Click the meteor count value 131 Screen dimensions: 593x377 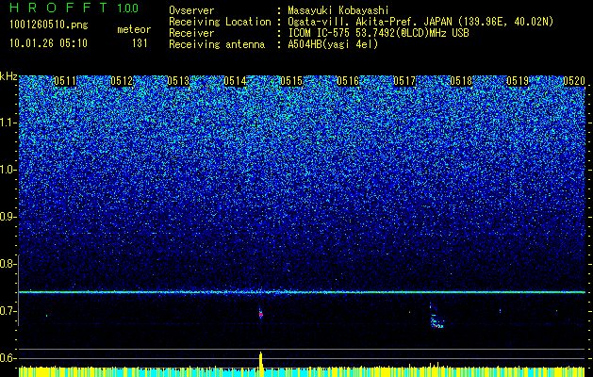pos(140,43)
